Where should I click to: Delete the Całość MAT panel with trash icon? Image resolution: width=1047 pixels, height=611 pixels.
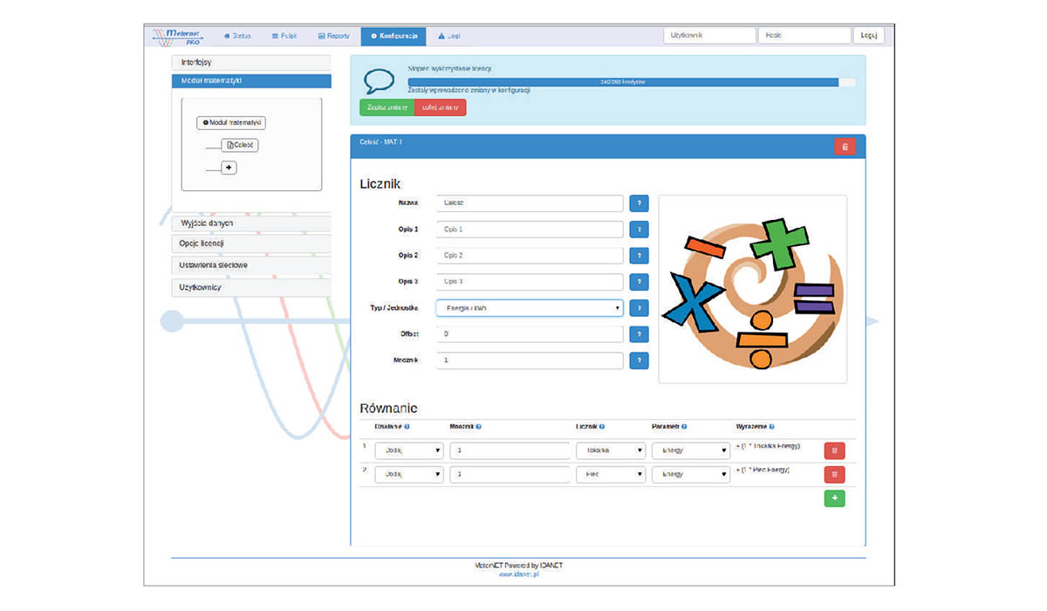pyautogui.click(x=845, y=147)
